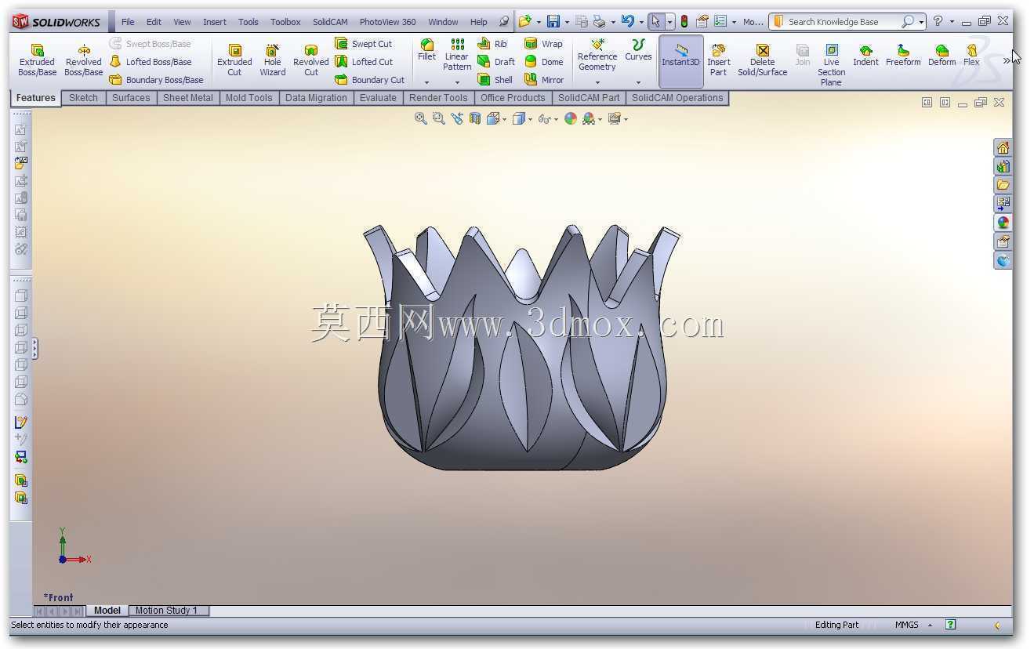
Task: Click Zoom to Fit in view toolbar
Action: pyautogui.click(x=421, y=118)
